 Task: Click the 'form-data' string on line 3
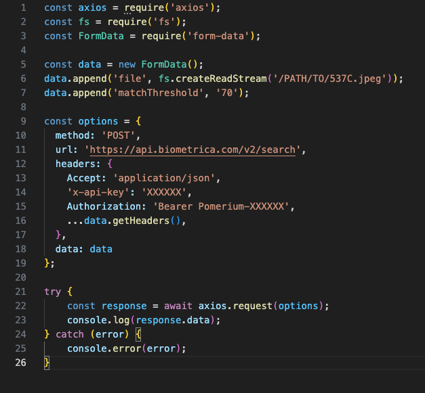[x=218, y=36]
